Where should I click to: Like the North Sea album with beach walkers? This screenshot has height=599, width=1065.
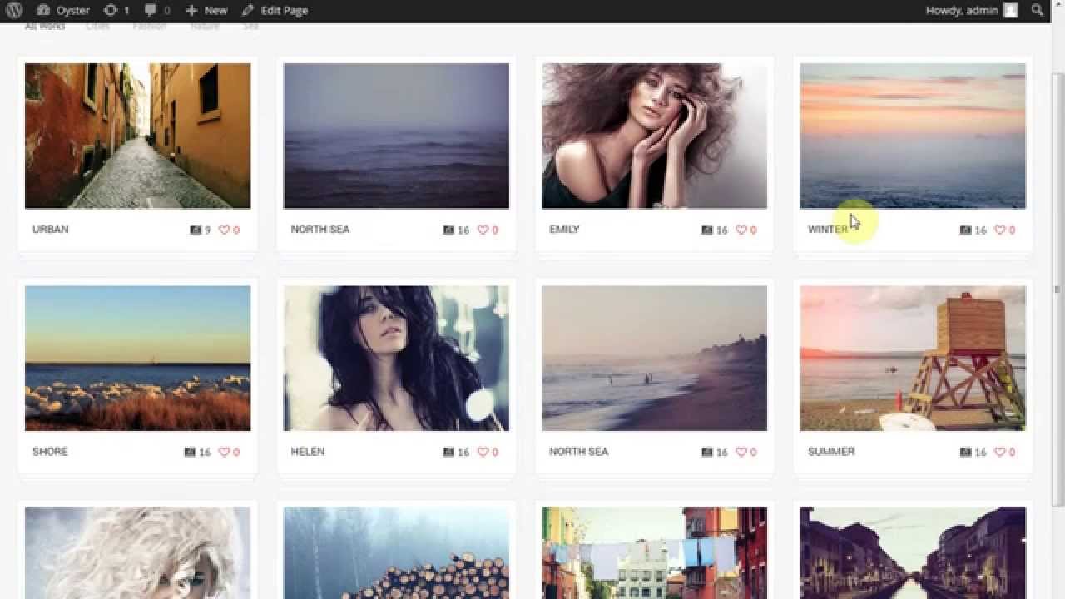point(741,452)
